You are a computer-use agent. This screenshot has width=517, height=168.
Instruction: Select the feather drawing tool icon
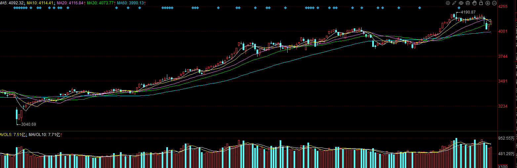click(x=455, y=3)
